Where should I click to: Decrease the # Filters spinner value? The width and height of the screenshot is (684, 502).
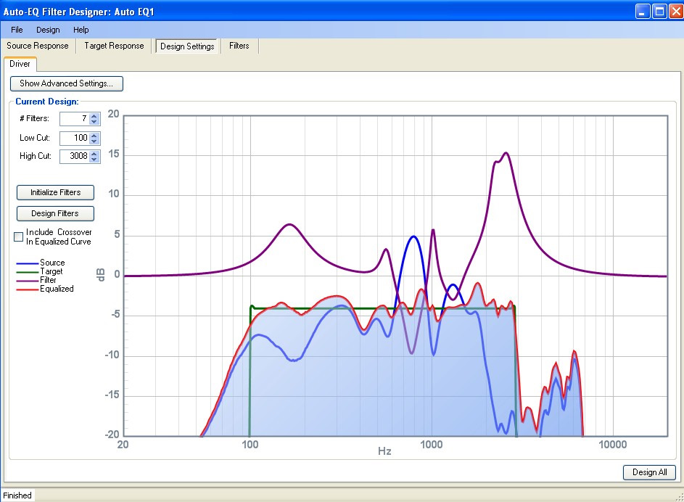tap(94, 122)
